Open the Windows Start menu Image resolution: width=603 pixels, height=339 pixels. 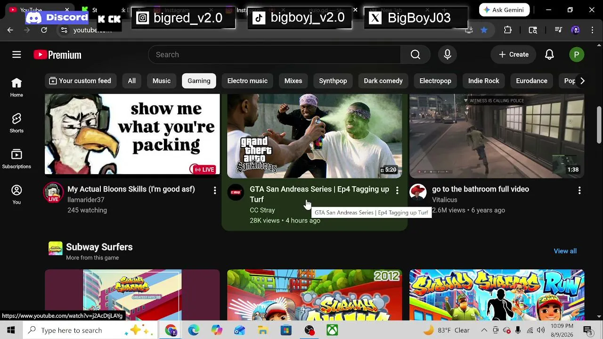(11, 330)
